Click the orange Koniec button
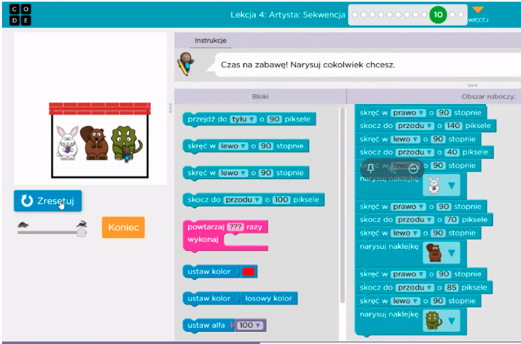 [x=123, y=228]
